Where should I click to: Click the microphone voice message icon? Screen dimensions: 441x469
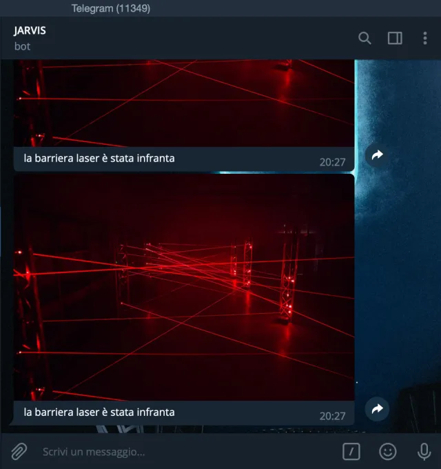pos(424,451)
